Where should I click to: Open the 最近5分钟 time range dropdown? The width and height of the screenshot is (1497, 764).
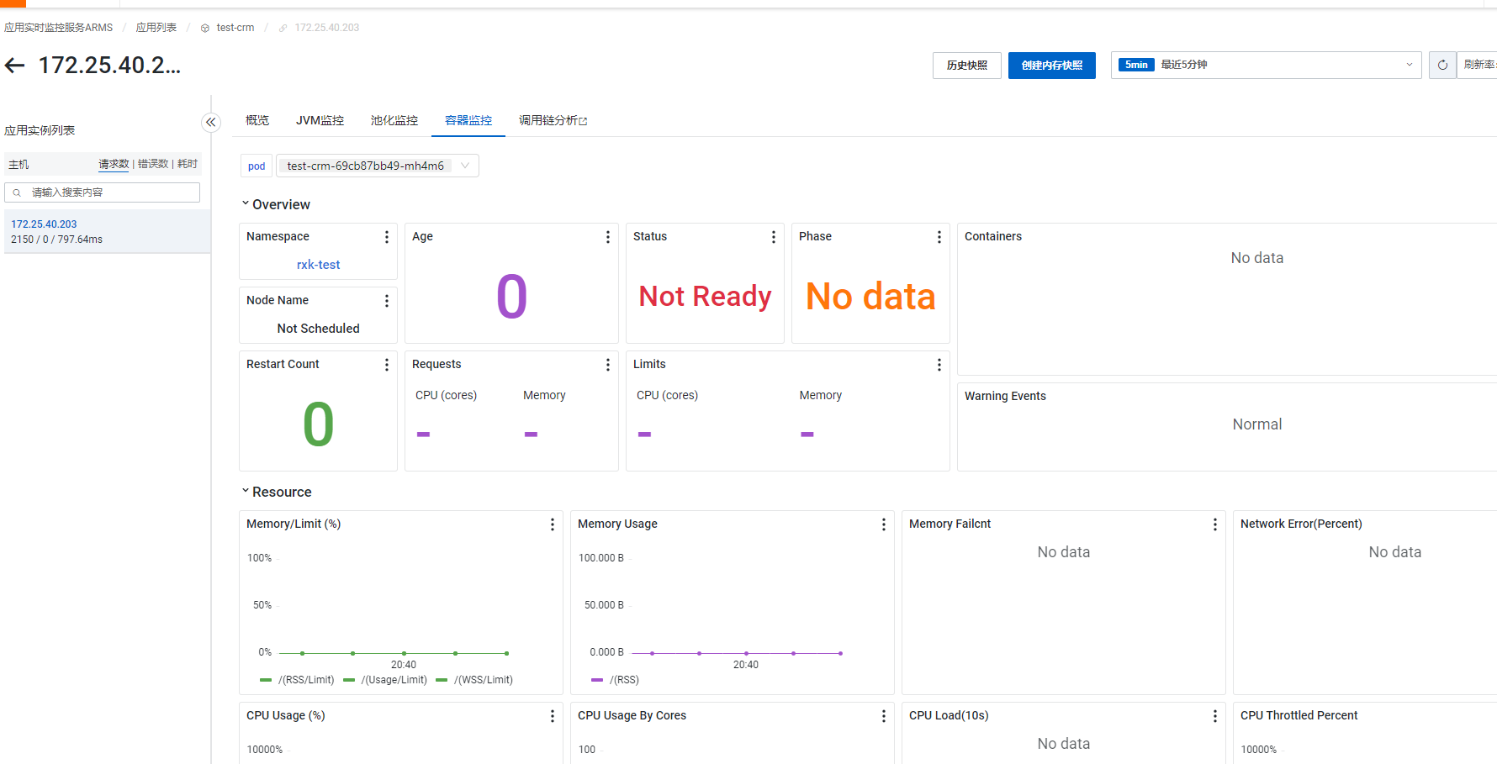tap(1266, 65)
